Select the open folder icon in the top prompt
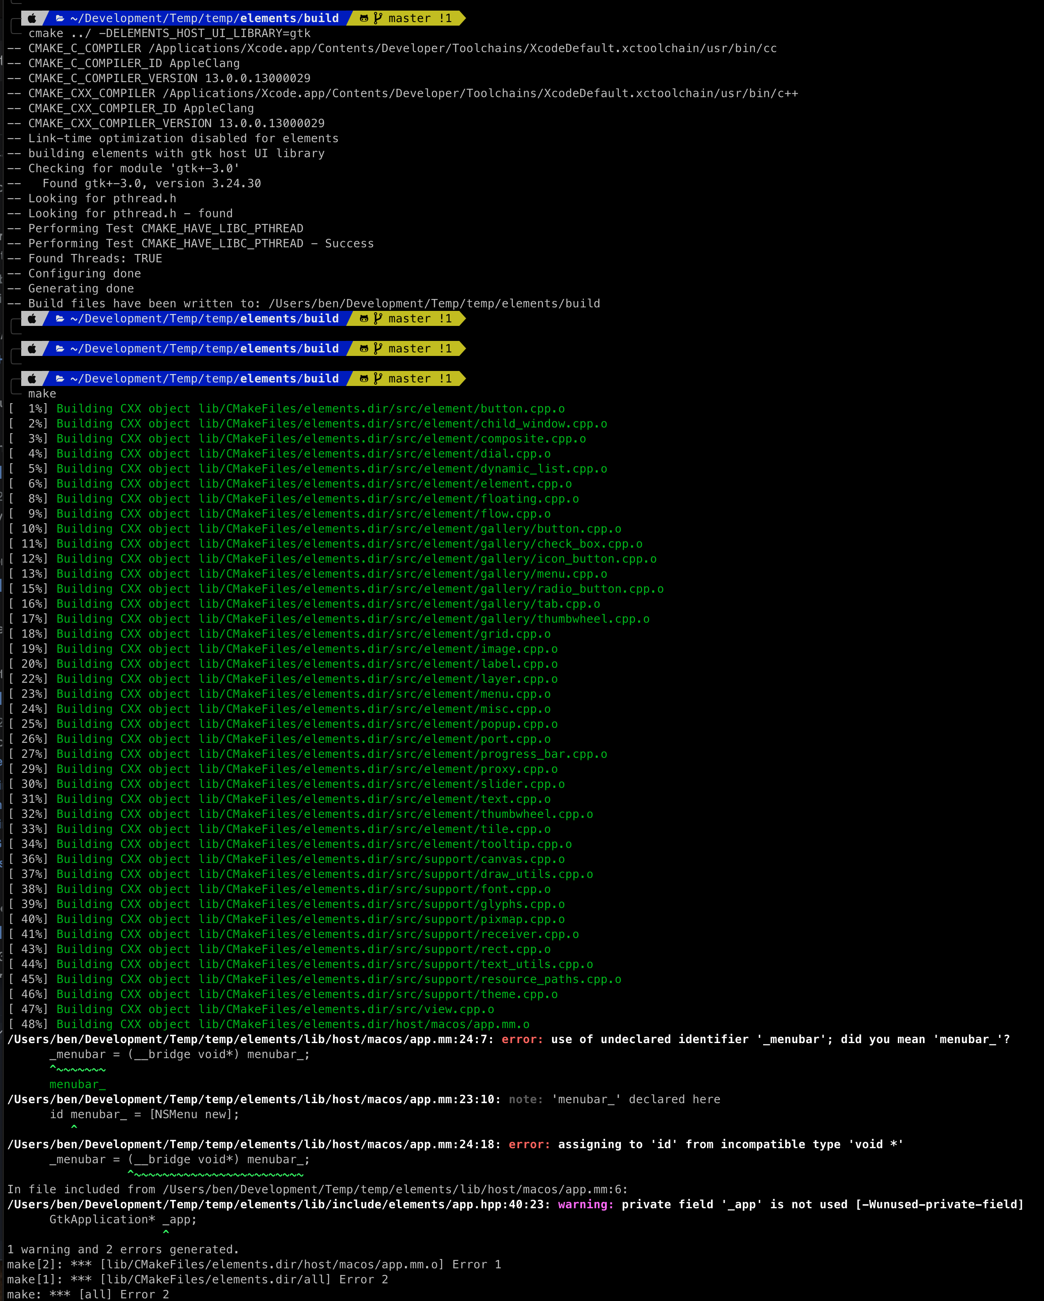Viewport: 1044px width, 1301px height. 59,18
